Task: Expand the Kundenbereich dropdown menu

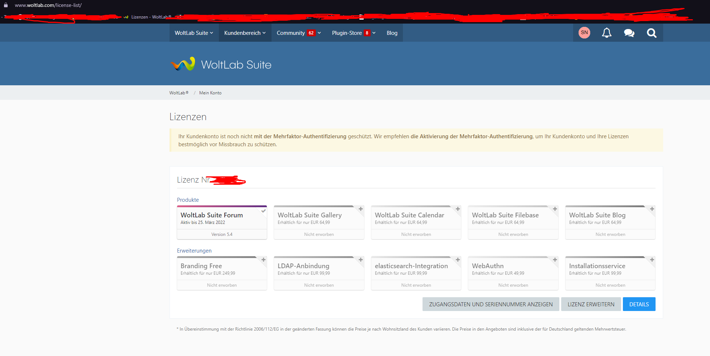Action: pos(245,33)
